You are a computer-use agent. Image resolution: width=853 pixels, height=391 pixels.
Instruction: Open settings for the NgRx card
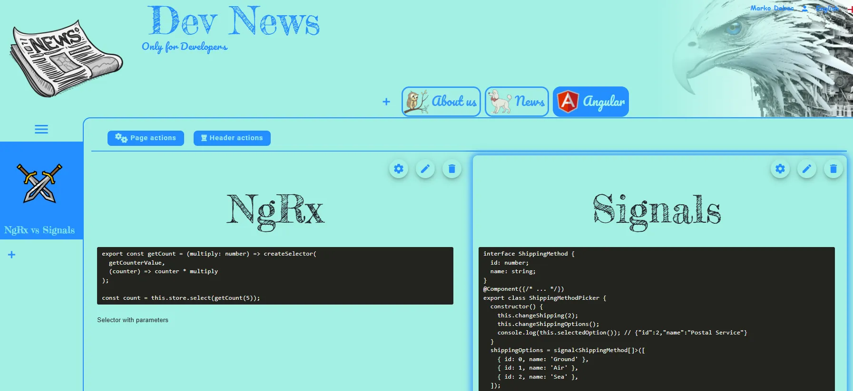click(399, 169)
